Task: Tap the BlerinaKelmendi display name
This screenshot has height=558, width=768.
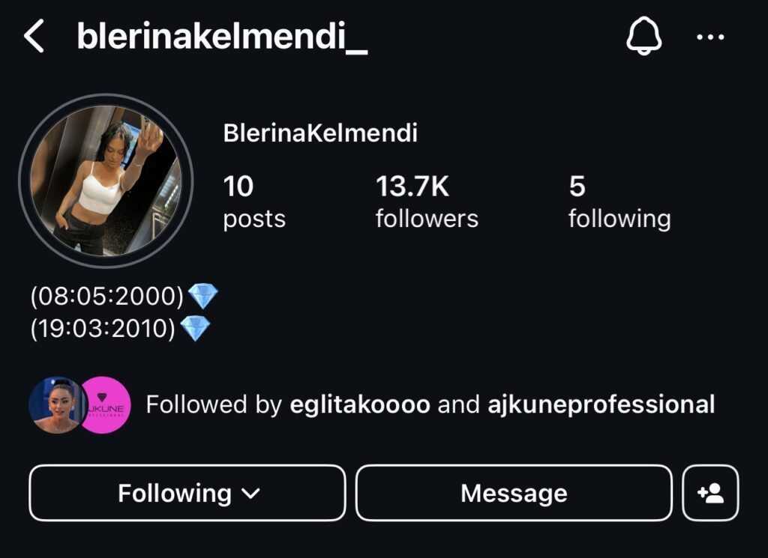Action: point(320,133)
